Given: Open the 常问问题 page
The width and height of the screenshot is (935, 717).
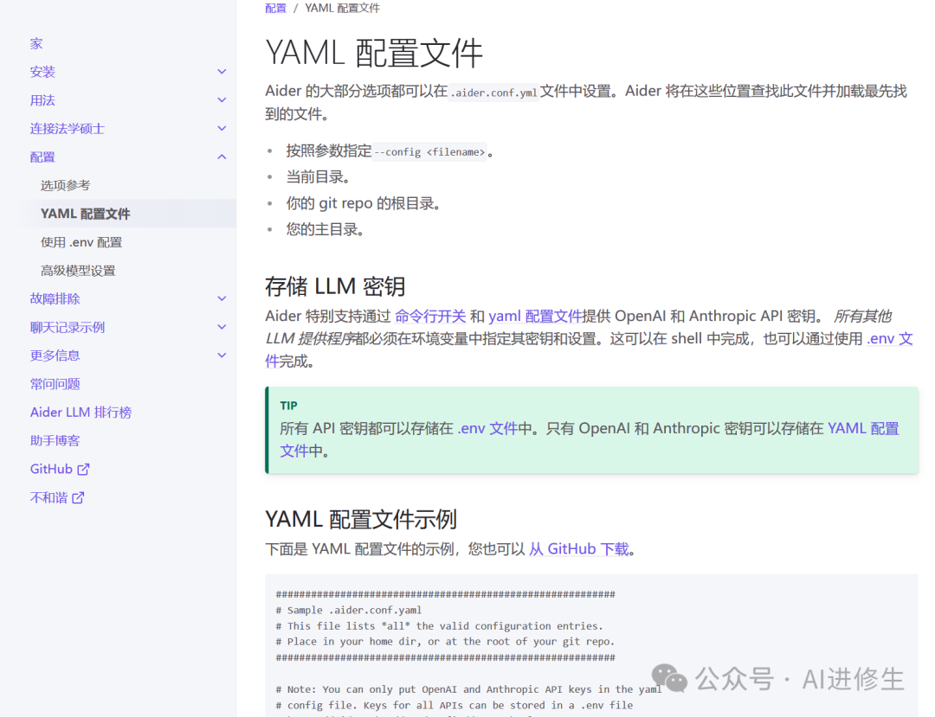Looking at the screenshot, I should click(55, 384).
